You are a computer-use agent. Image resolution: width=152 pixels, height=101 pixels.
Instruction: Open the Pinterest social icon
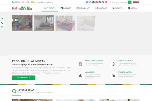pyautogui.click(x=106, y=2)
